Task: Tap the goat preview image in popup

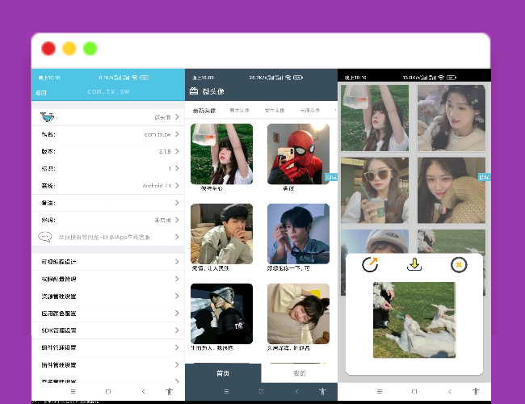Action: [414, 320]
